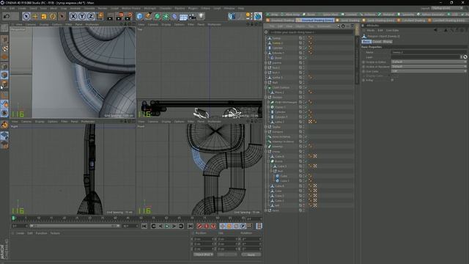
Task: Open the Use Color dropdown
Action: tap(429, 71)
